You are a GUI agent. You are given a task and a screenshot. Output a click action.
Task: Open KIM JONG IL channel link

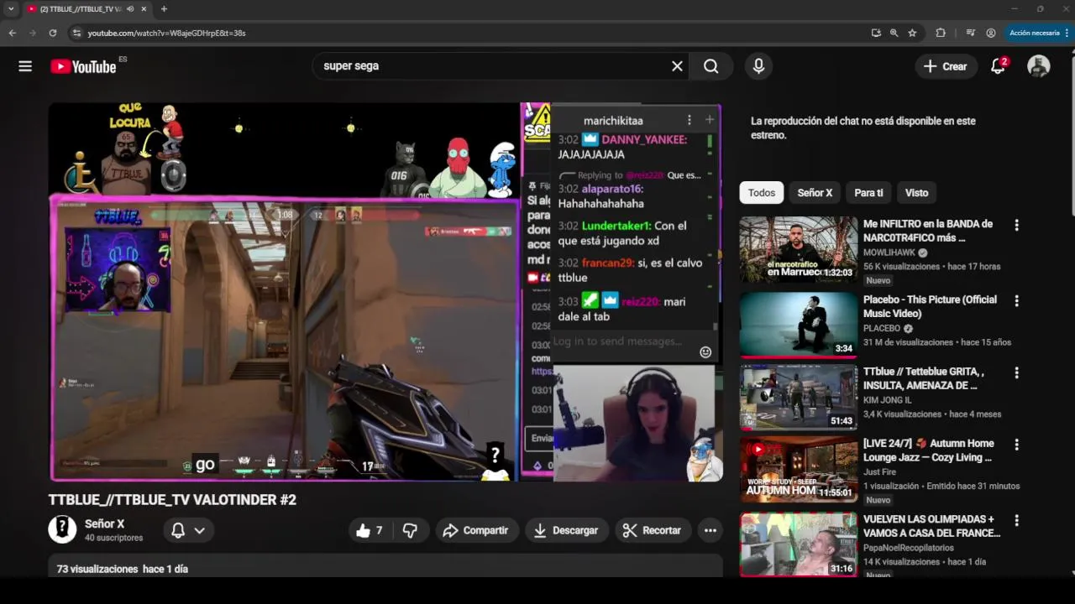click(889, 401)
